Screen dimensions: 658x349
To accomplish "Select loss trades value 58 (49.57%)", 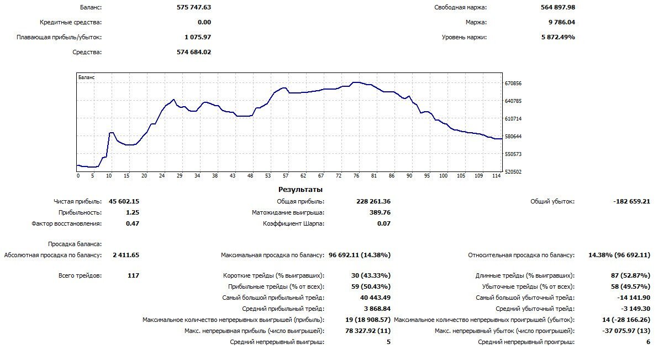I will tap(631, 287).
